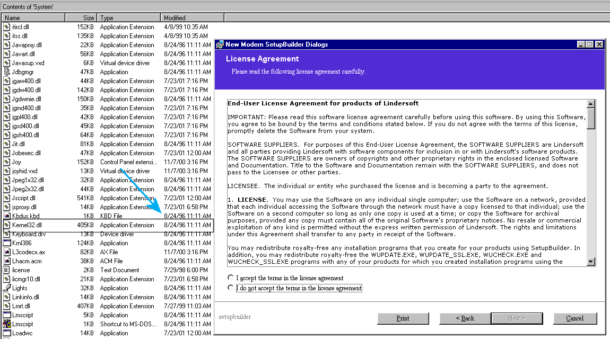Click the Lights application icon
The image size is (610, 339).
6,288
